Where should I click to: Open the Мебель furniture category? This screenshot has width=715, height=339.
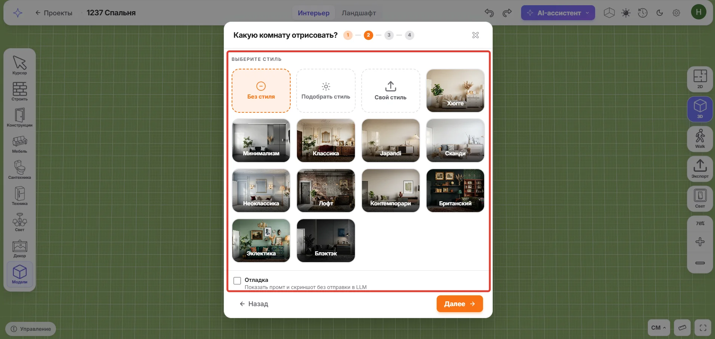19,144
